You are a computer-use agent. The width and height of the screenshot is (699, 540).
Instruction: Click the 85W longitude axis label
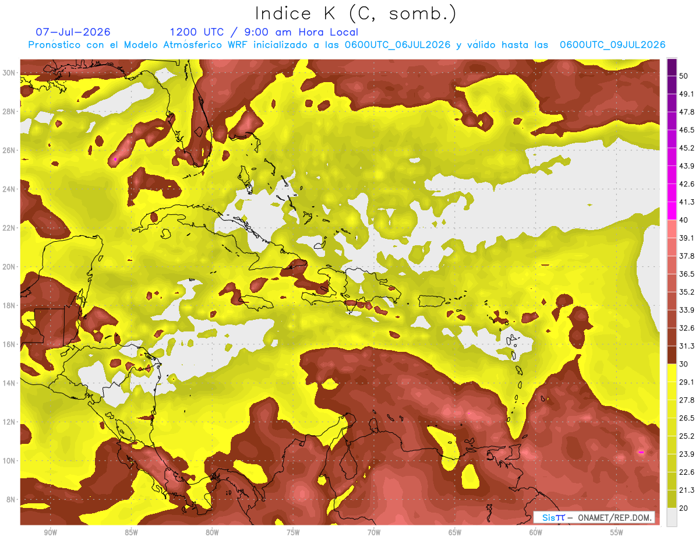pyautogui.click(x=131, y=532)
